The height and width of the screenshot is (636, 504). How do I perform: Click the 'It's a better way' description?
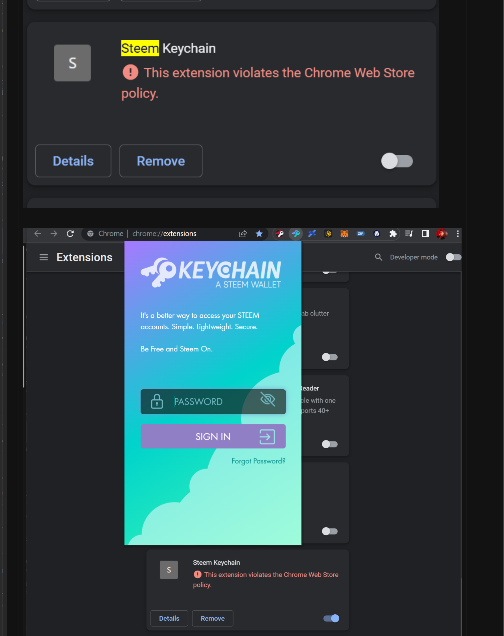(x=200, y=321)
